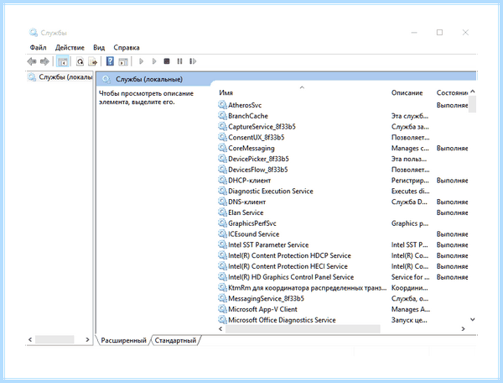Click services list horizontal scrollbar left arrow
This screenshot has width=503, height=383.
(x=220, y=328)
